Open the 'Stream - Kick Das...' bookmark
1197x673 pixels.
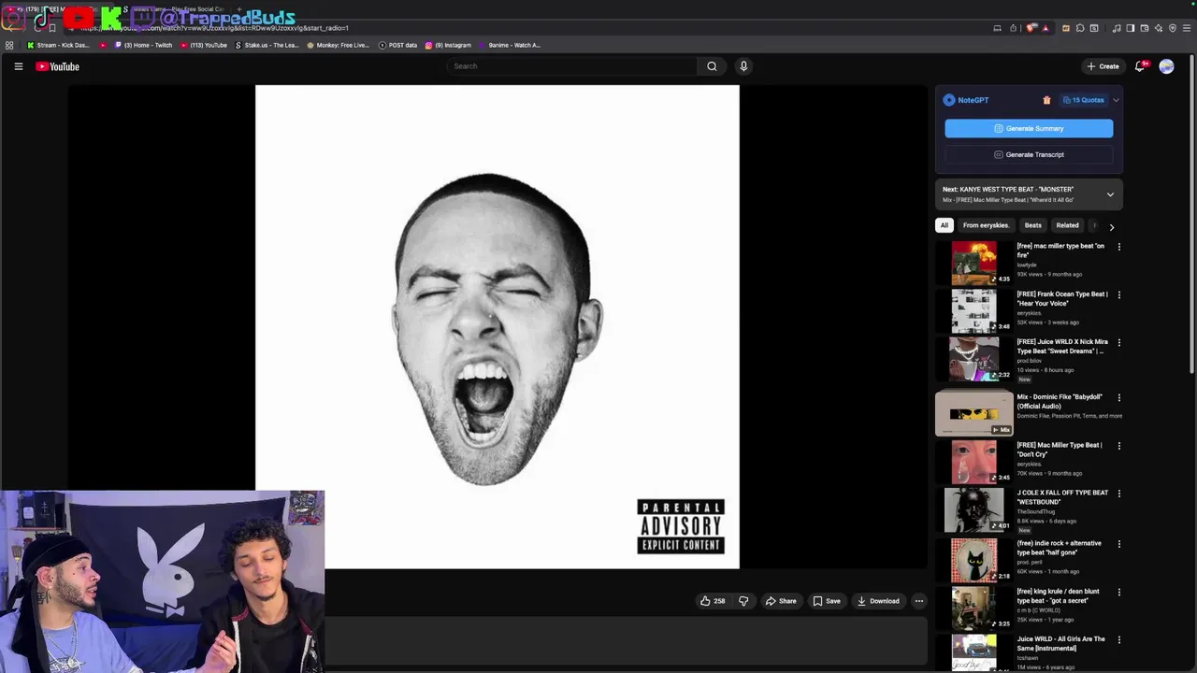pos(58,45)
